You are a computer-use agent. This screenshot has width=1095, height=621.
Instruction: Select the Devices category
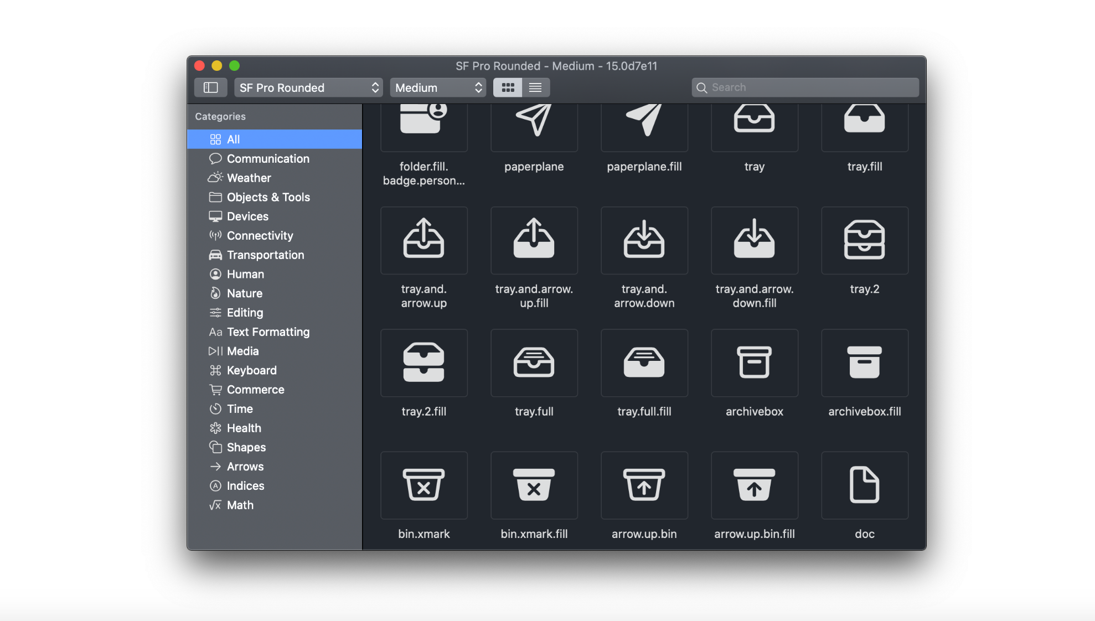point(275,216)
